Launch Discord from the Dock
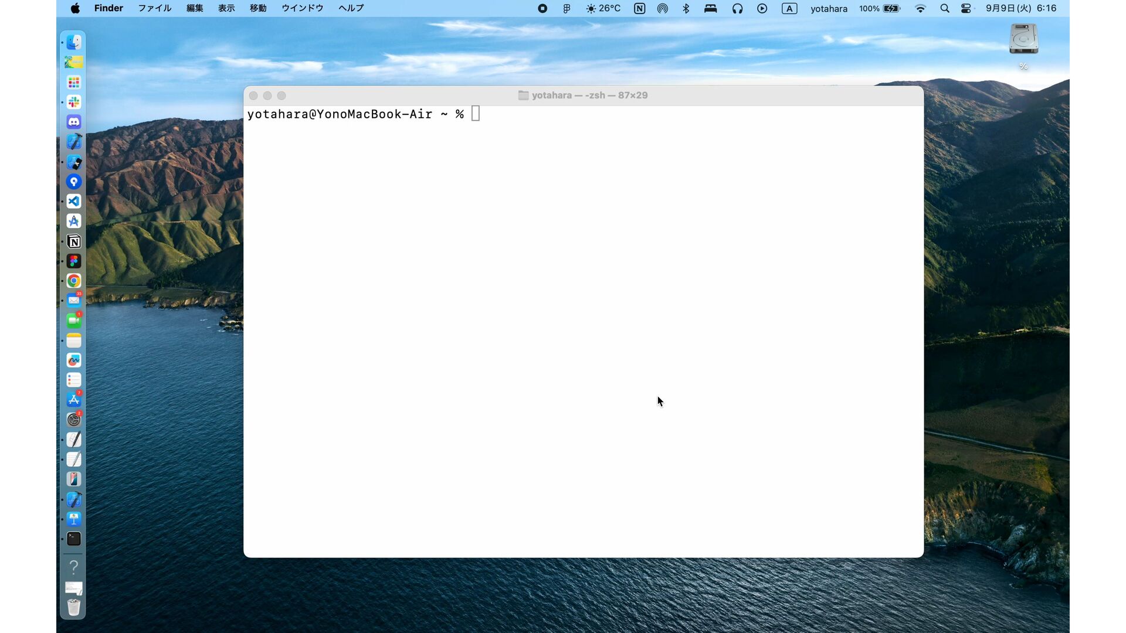This screenshot has height=633, width=1126. click(74, 122)
